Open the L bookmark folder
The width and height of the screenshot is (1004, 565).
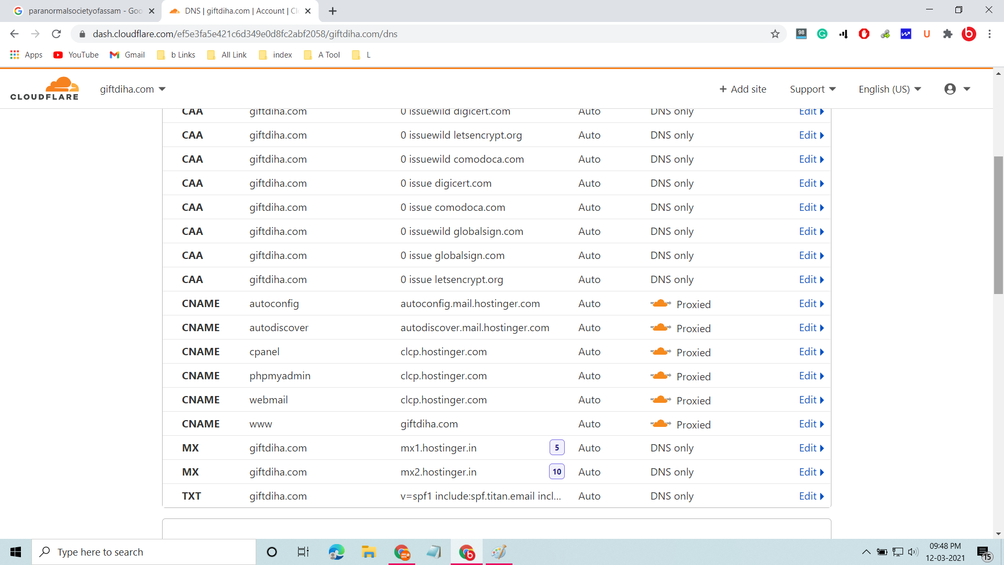tap(361, 55)
